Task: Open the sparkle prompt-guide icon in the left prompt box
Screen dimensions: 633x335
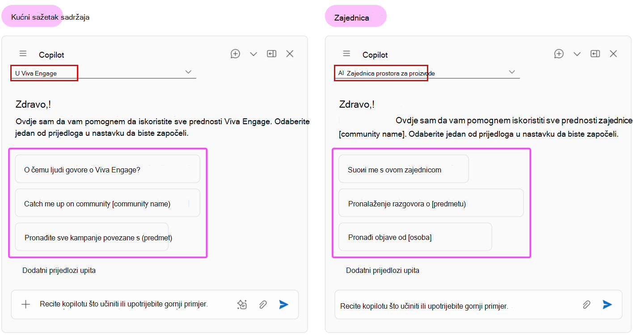Action: pyautogui.click(x=242, y=305)
